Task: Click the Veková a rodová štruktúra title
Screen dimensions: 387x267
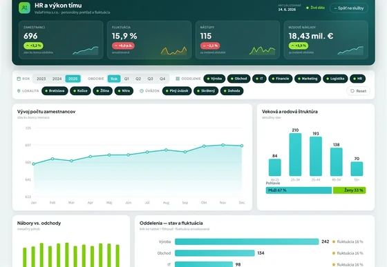Action: pos(290,112)
